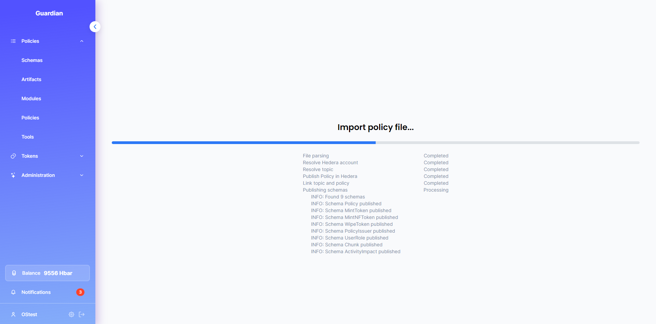Viewport: 656px width, 324px height.
Task: Click the Balance 9556 Hbar button
Action: [48, 273]
